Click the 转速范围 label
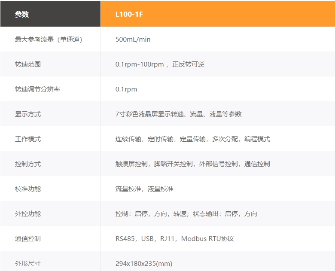335x271 pixels. [28, 64]
